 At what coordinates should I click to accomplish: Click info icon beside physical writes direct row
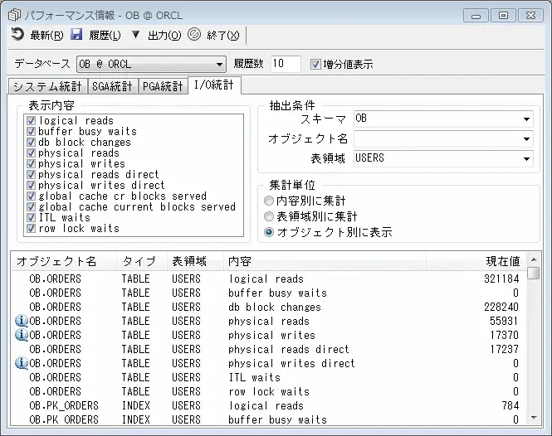(x=22, y=363)
